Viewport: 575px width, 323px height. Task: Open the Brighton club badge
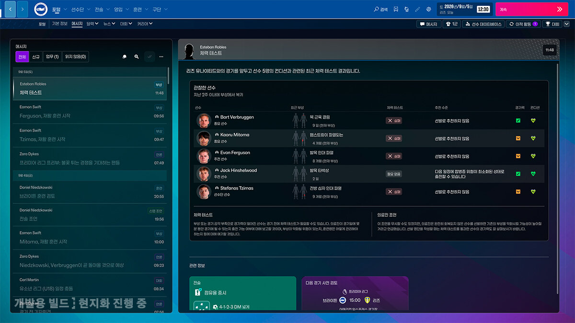click(x=41, y=9)
